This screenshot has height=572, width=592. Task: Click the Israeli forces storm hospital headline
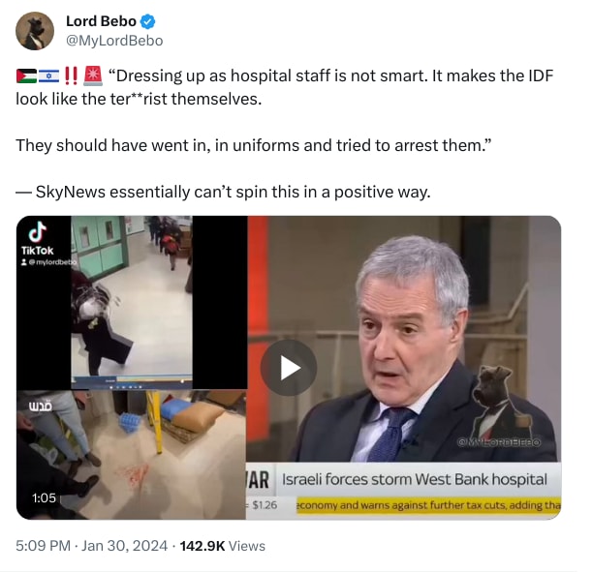point(414,479)
